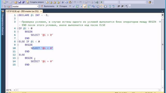Click the Save All icon
Viewport: 166px width, 93px height.
point(23,2)
